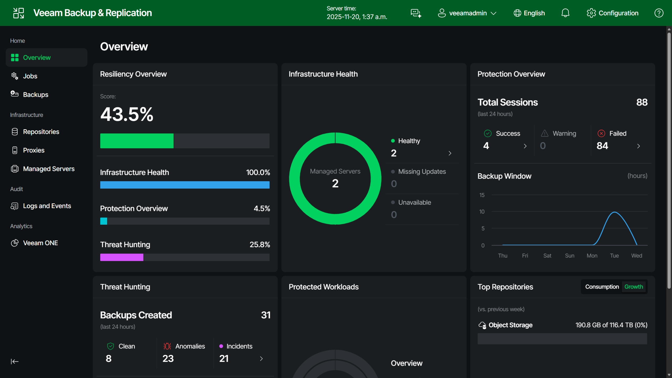The width and height of the screenshot is (672, 378).
Task: Go to Jobs in sidebar
Action: tap(30, 76)
